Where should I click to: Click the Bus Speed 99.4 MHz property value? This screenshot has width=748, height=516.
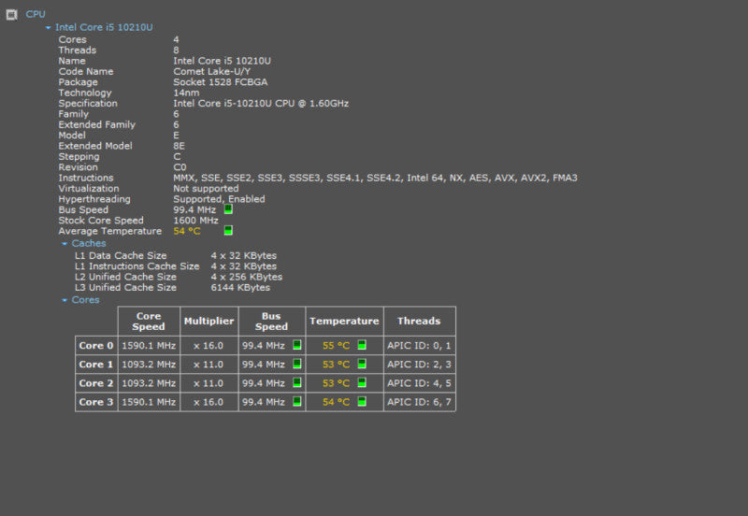point(194,209)
